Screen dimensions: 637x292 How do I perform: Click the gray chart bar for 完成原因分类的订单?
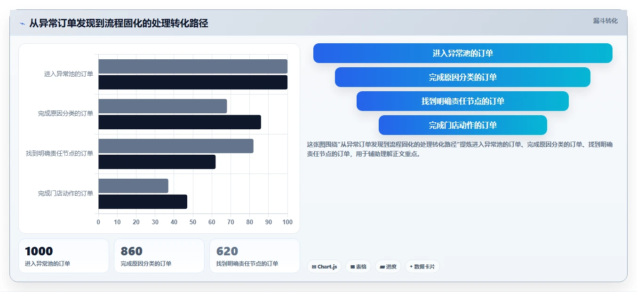pyautogui.click(x=163, y=106)
